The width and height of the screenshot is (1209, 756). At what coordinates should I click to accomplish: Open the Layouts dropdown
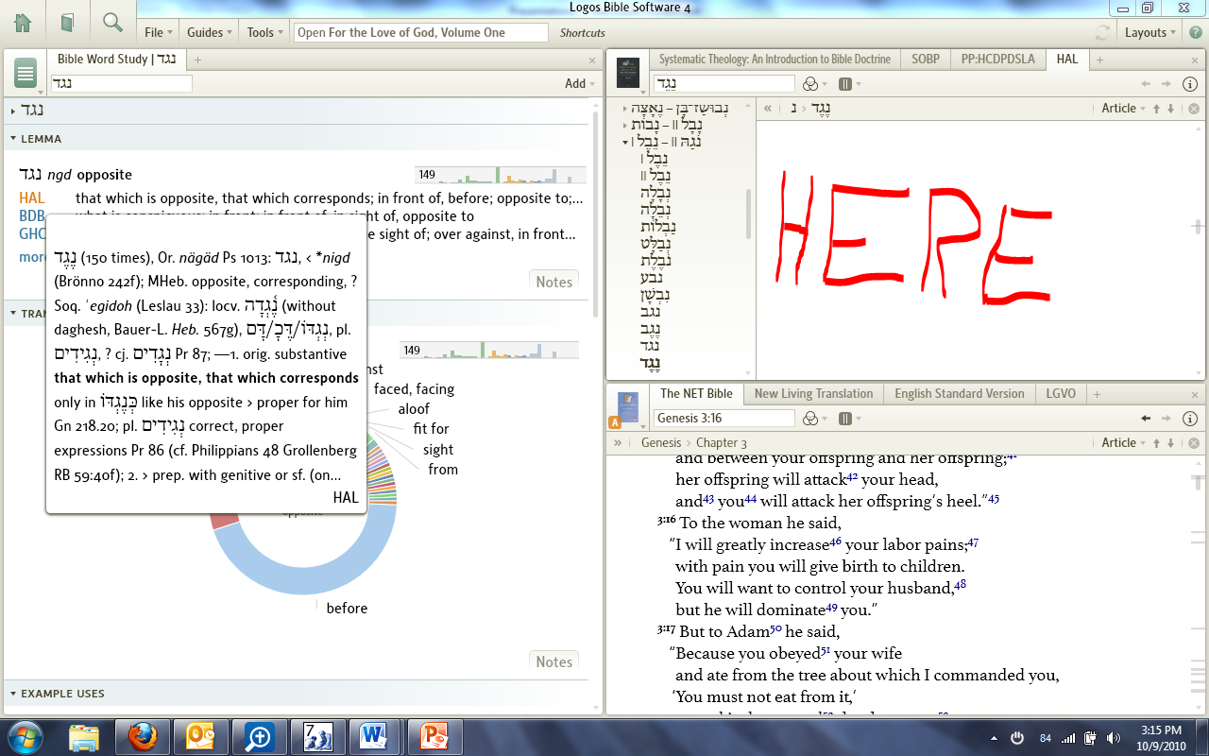coord(1150,32)
